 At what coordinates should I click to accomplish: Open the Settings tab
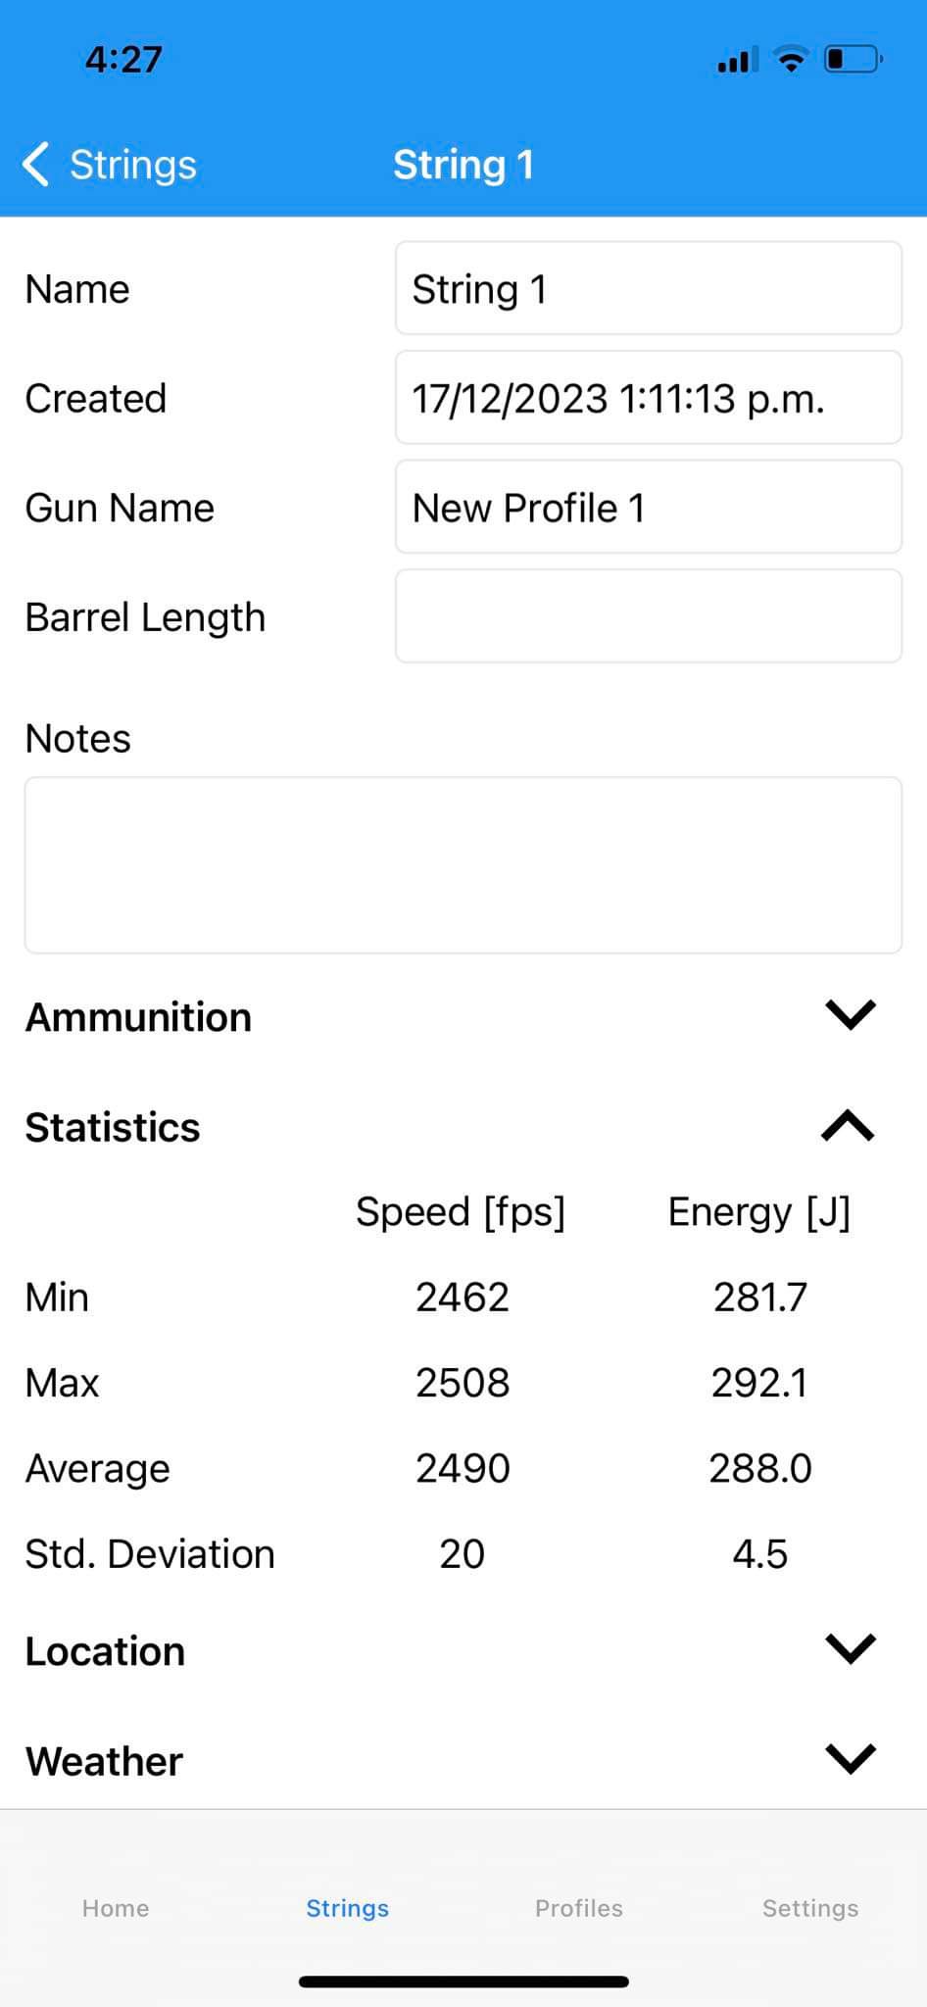[x=810, y=1908]
